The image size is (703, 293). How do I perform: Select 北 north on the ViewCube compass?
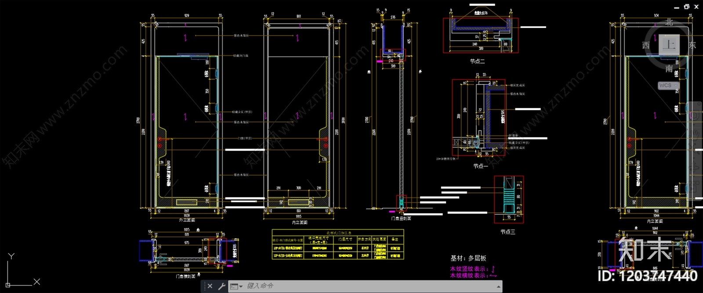click(669, 22)
